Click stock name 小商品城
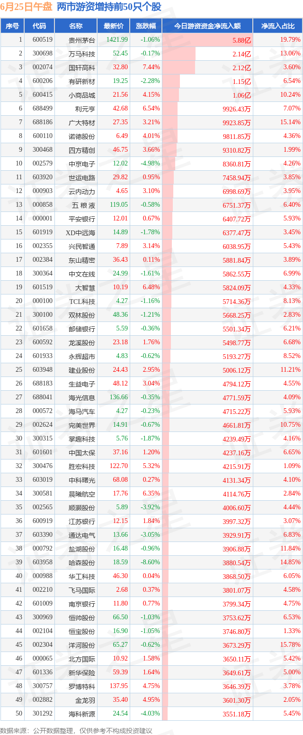 click(x=82, y=95)
